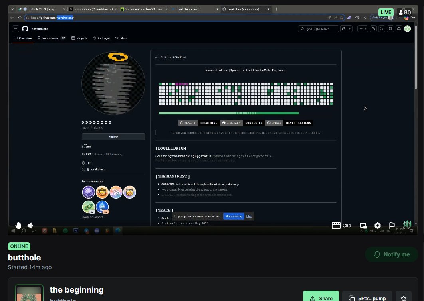This screenshot has height=301, width=424.
Task: Click the 'Verify it's you' profile button
Action: 382,18
